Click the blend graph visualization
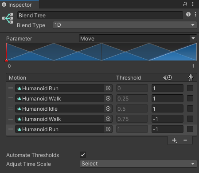Viewport: 199px width, 173px height. [101, 52]
